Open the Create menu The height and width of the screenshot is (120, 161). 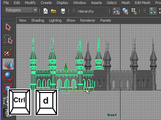click(x=46, y=3)
